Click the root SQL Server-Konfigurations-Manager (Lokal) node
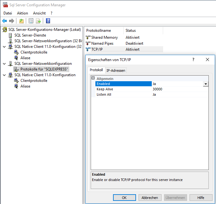This screenshot has width=216, height=204. coord(44,30)
